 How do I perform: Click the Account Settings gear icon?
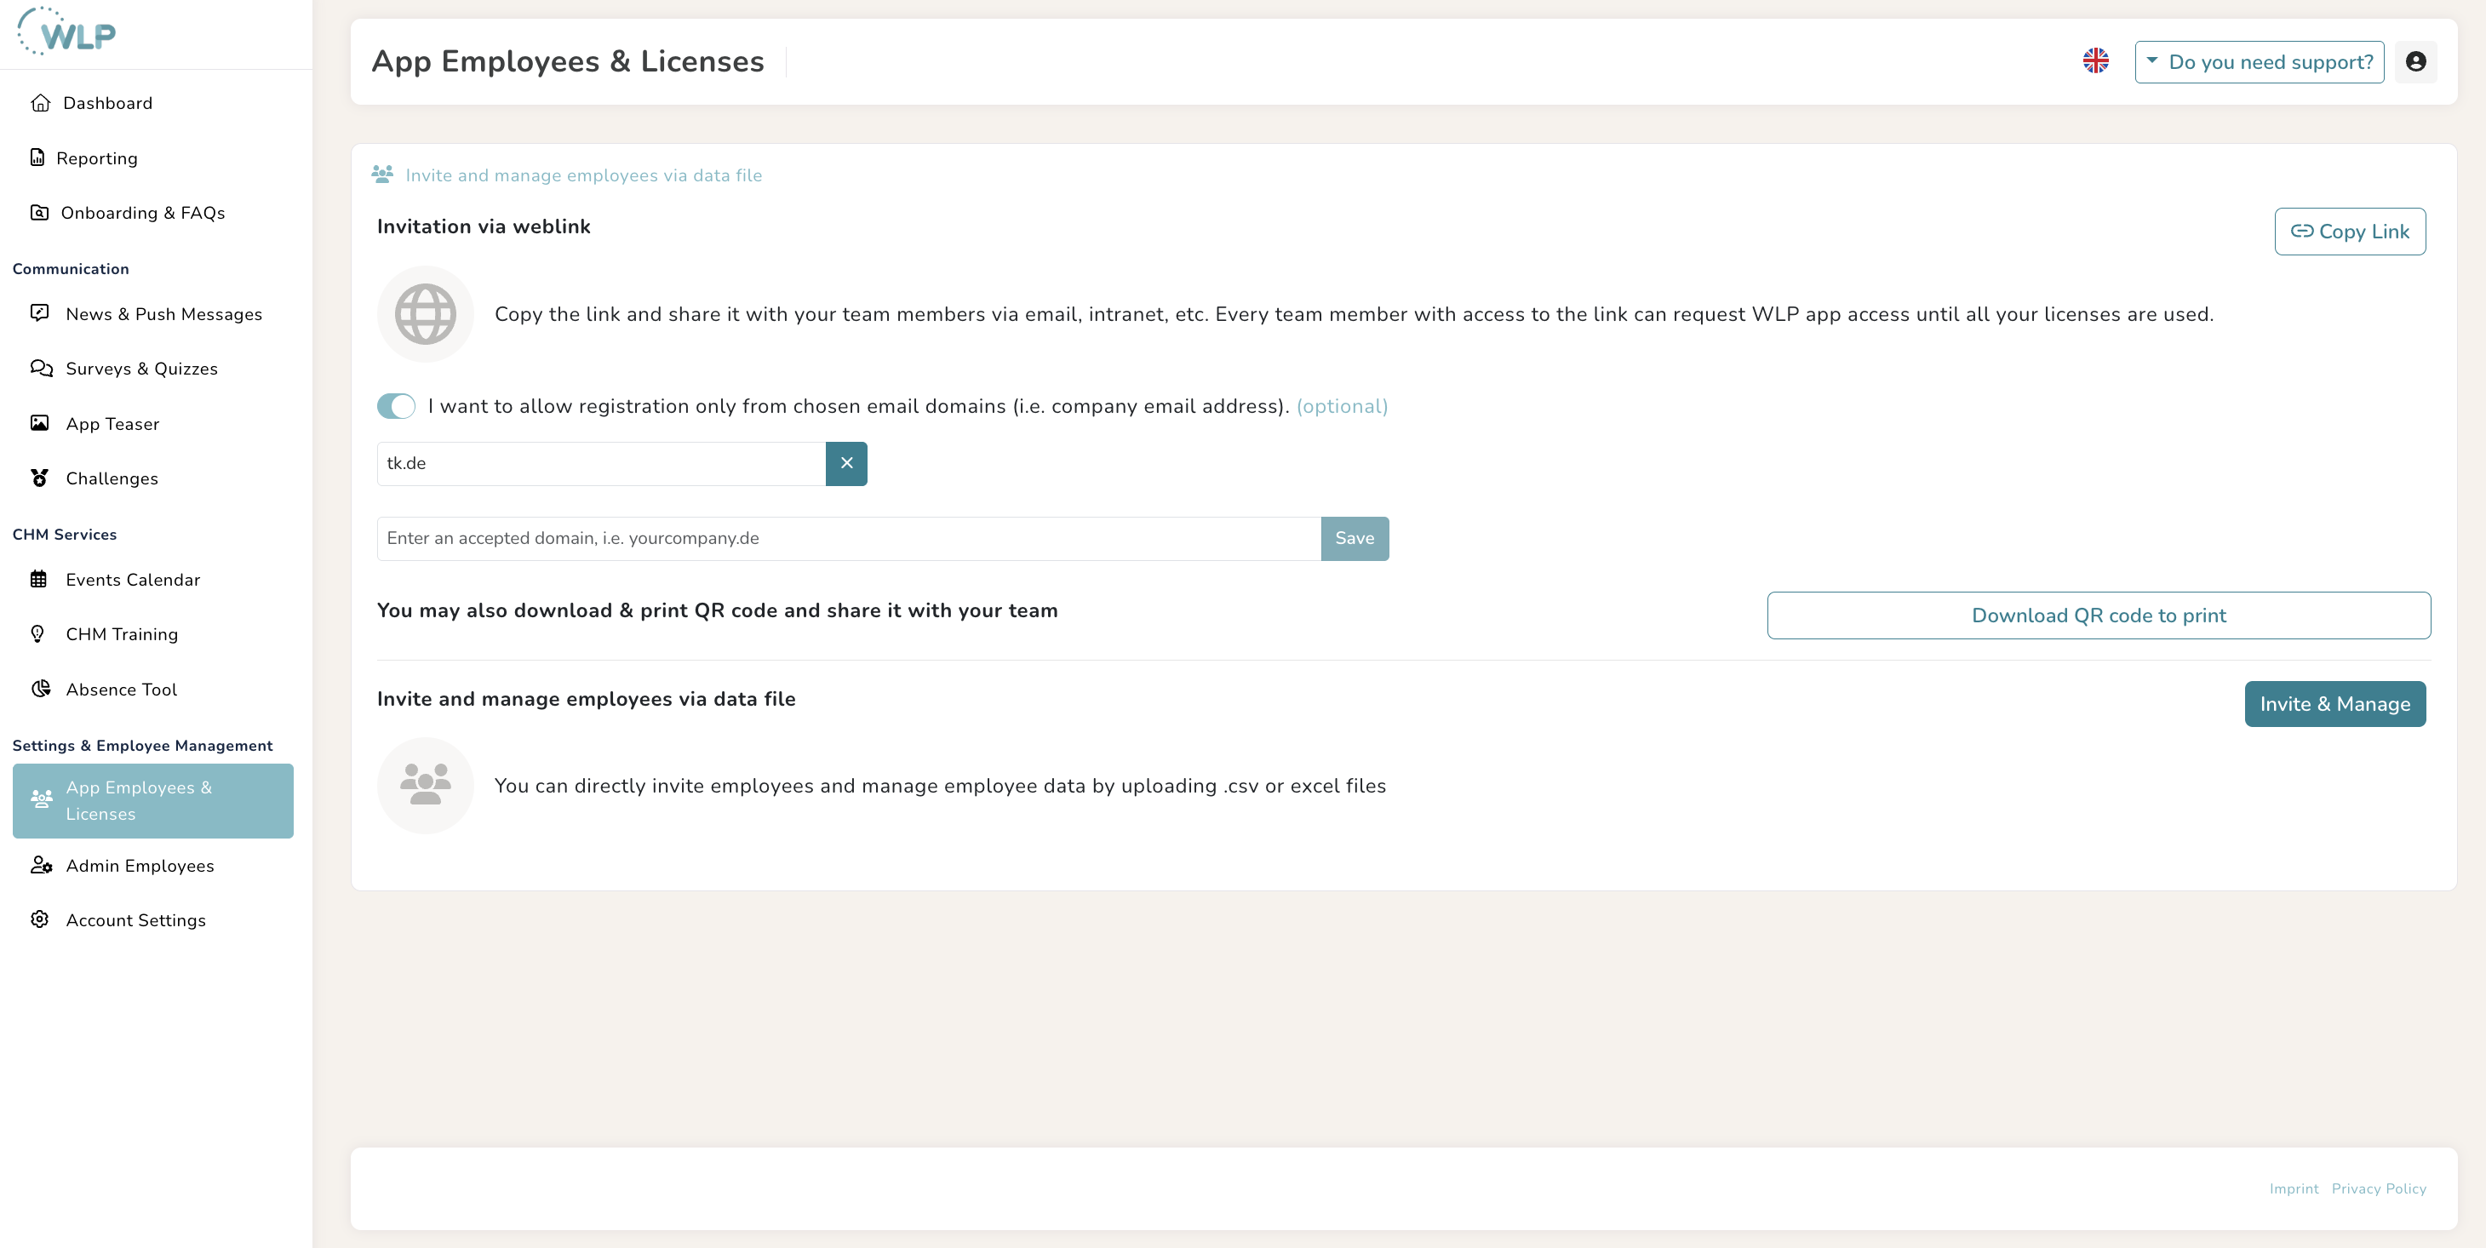(39, 919)
